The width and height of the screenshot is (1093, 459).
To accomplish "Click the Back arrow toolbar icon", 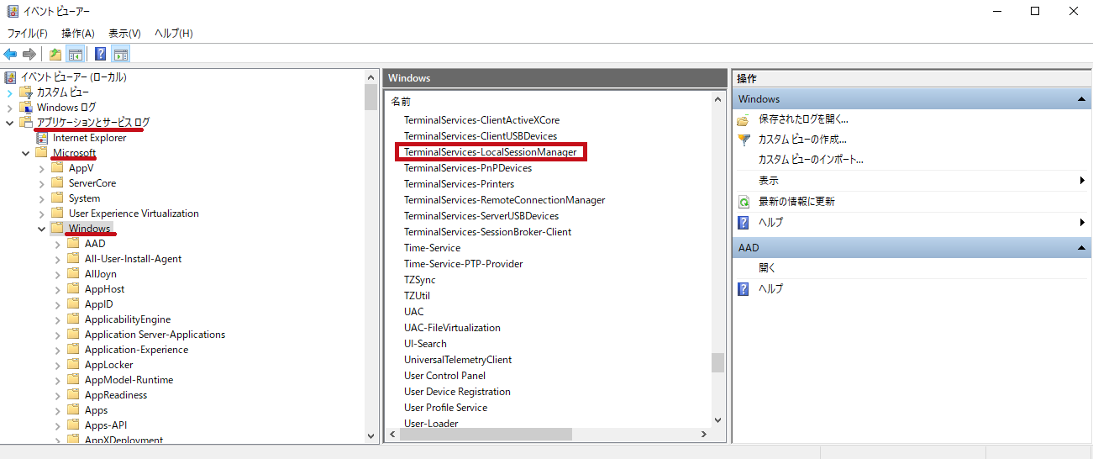I will (x=10, y=55).
